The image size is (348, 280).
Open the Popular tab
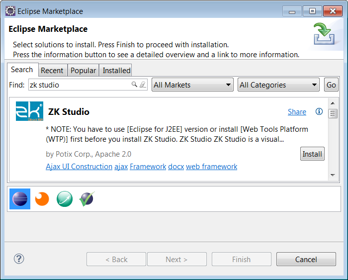click(83, 71)
